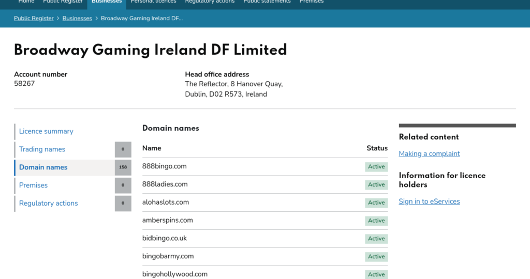Switch to Personal licences tab
The width and height of the screenshot is (530, 279).
153,2
